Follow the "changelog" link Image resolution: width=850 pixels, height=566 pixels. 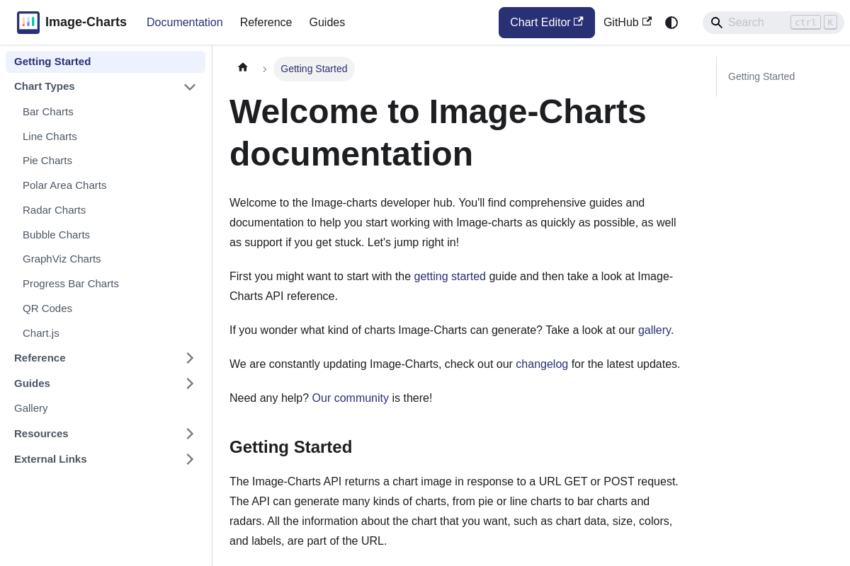tap(542, 364)
